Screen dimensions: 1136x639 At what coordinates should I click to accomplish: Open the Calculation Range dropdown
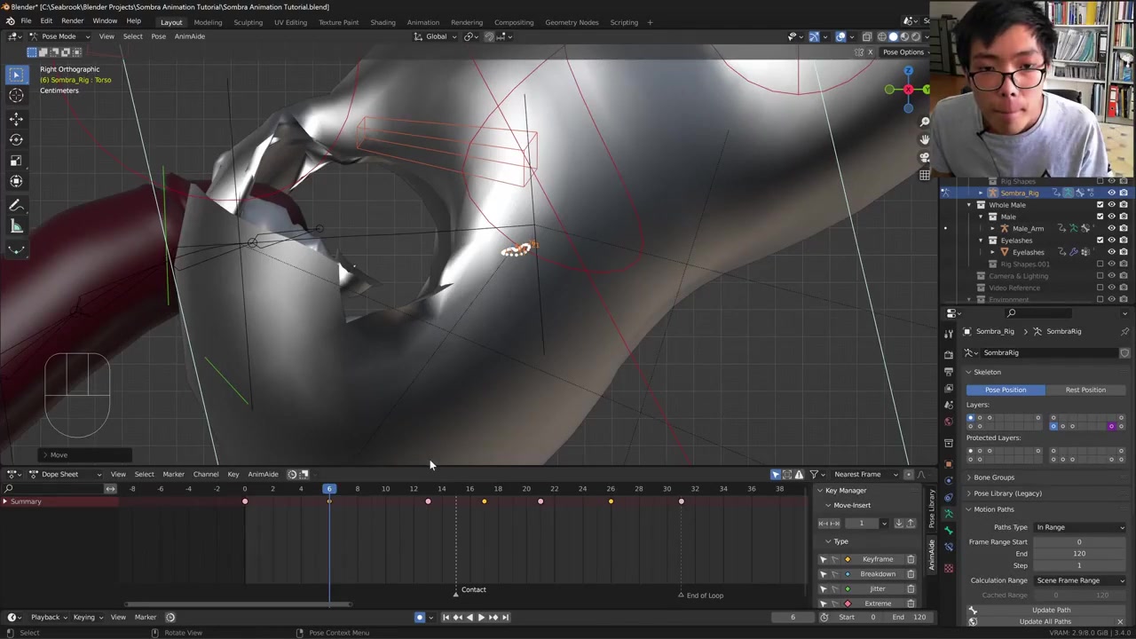pos(1079,580)
